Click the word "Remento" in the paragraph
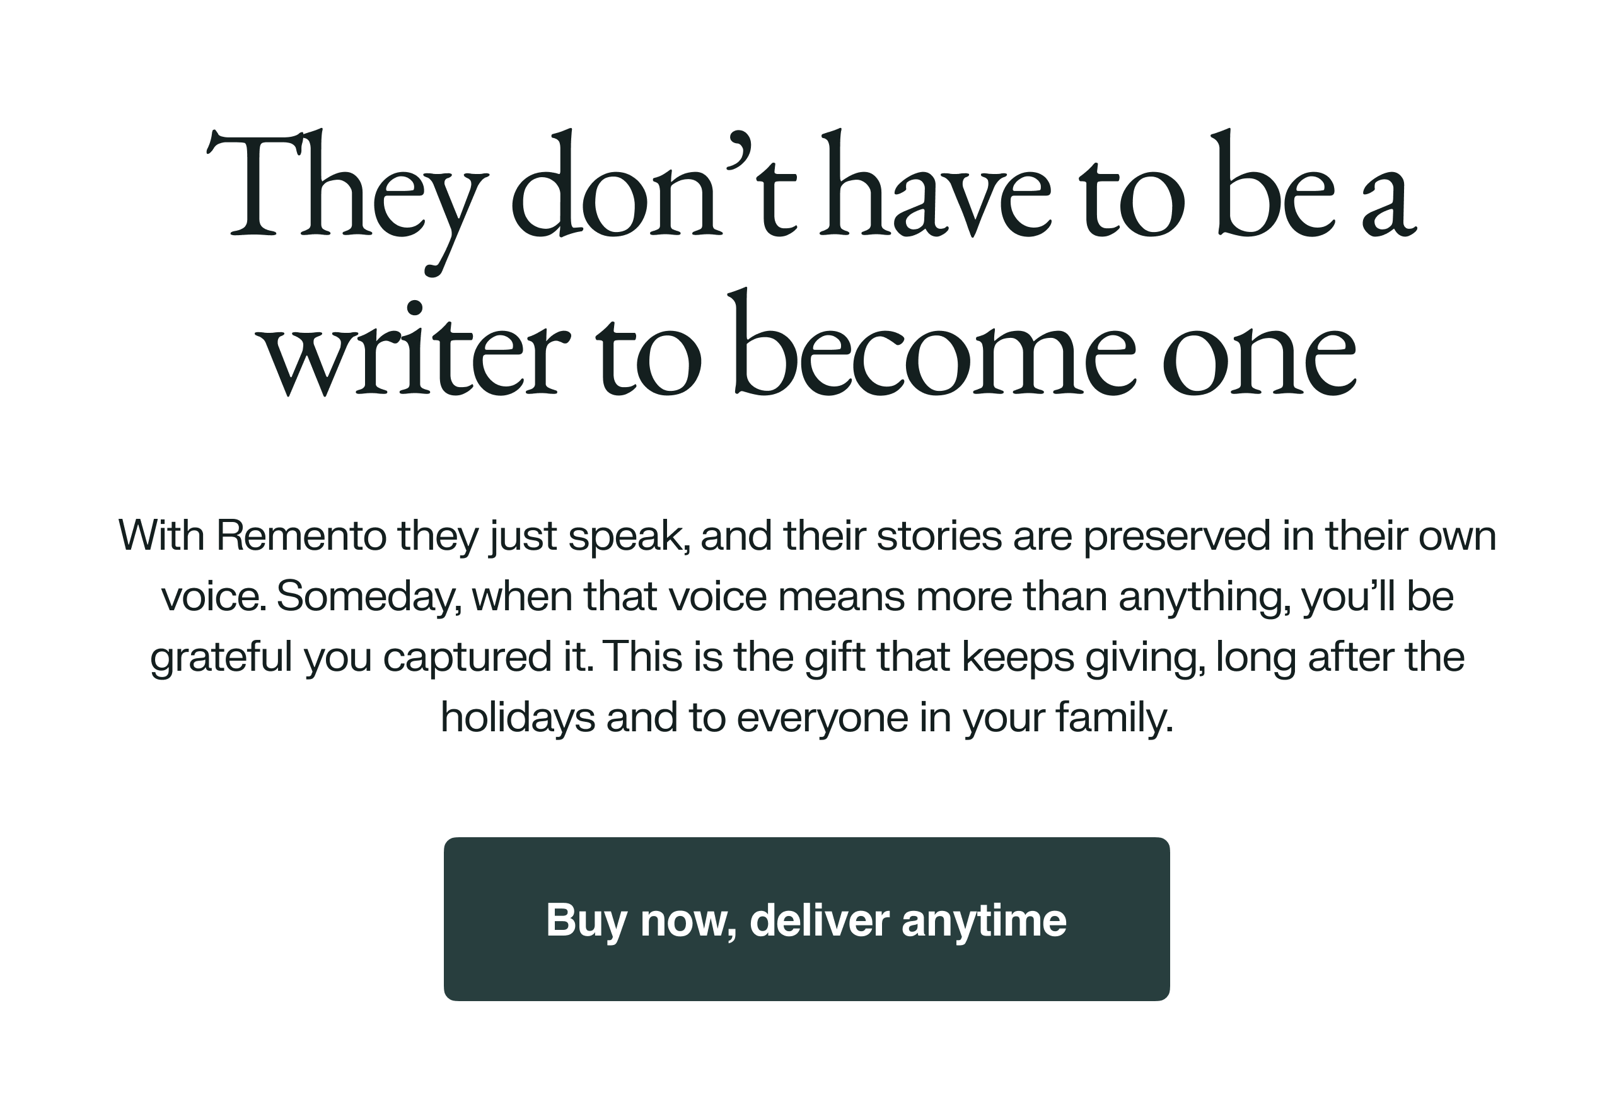 (x=301, y=536)
